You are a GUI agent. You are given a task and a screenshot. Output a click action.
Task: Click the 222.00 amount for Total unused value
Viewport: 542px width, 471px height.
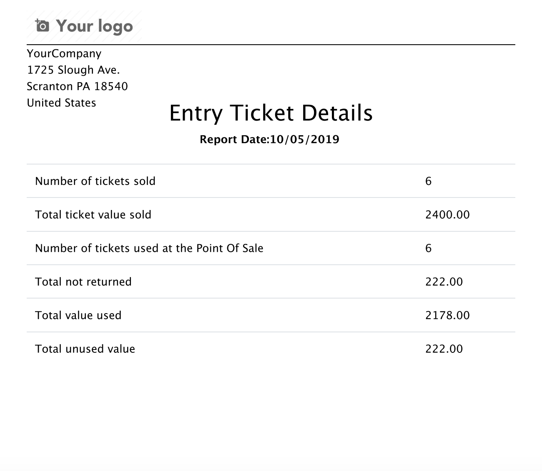coord(444,349)
